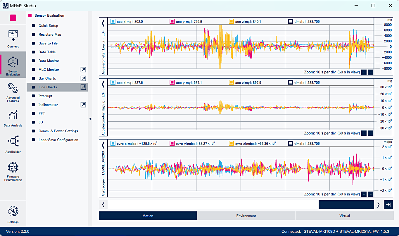
Task: Open Settings gear in the sidebar
Action: 13,211
